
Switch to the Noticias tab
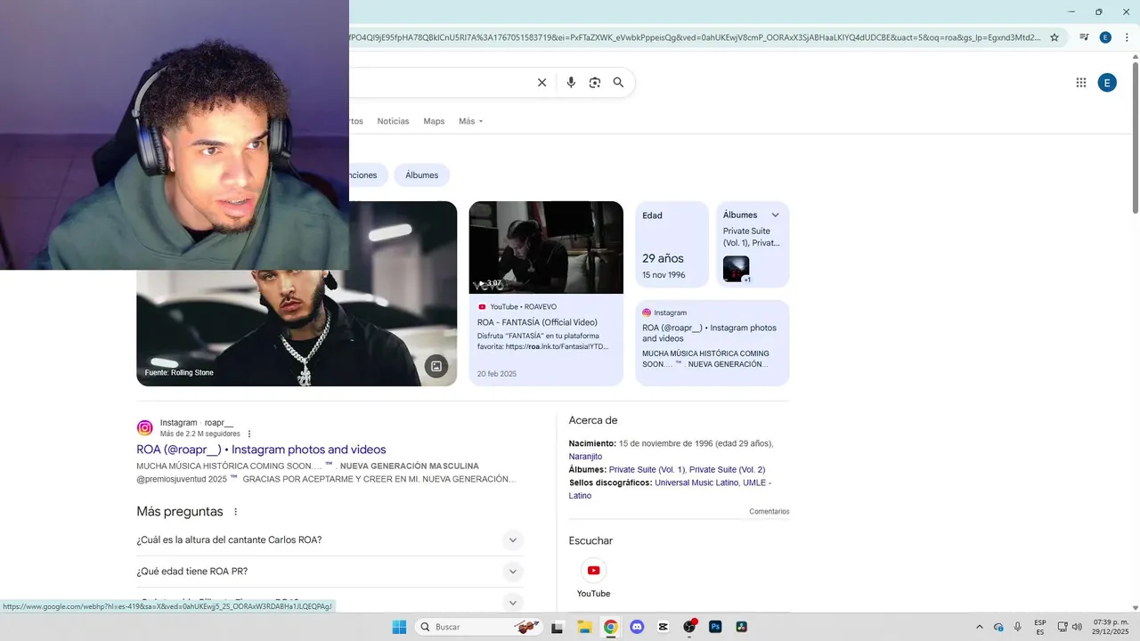(x=393, y=121)
